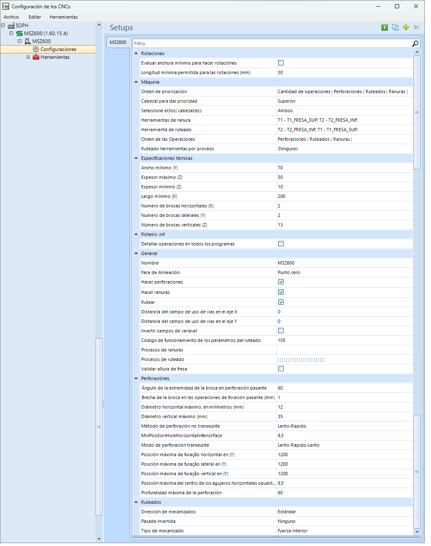Click the copy setup icon
Viewport: 431px width, 546px height.
click(395, 27)
